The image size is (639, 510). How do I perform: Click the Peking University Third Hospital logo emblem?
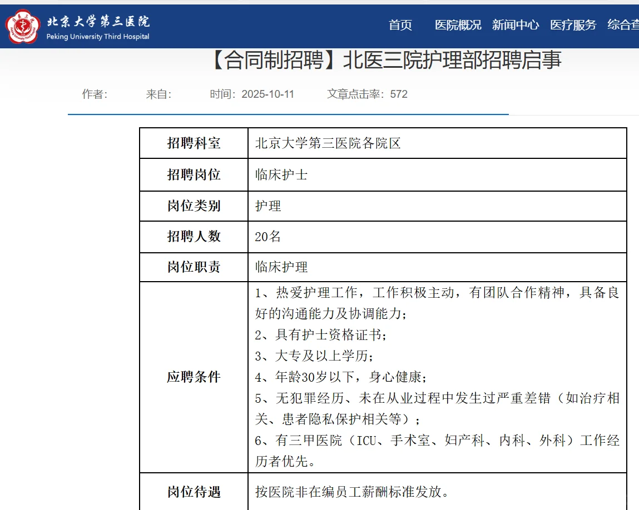(23, 27)
